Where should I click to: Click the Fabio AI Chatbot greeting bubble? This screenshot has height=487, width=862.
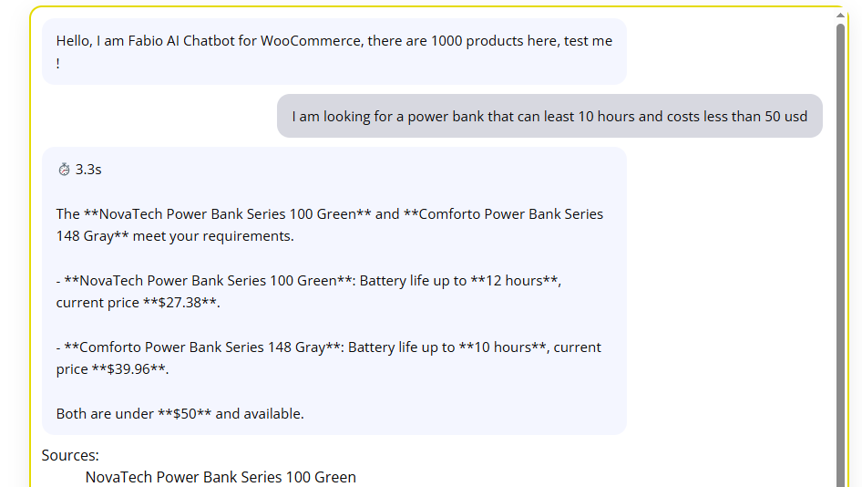pyautogui.click(x=334, y=52)
